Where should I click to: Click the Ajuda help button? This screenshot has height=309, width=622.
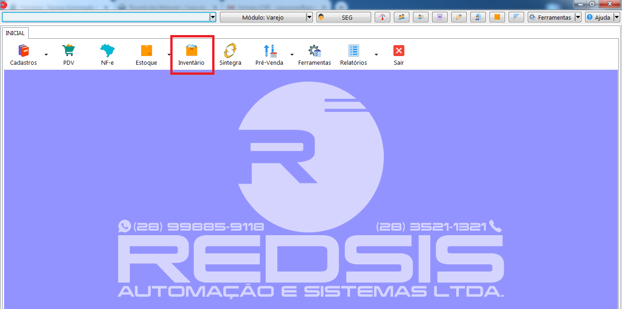point(599,17)
